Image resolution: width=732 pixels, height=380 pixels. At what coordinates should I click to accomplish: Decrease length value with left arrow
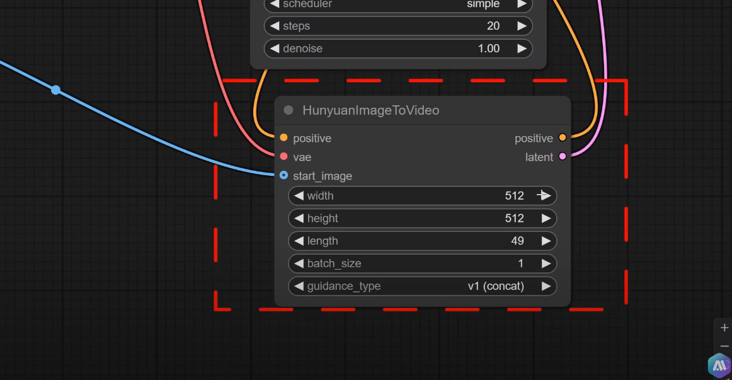point(299,241)
